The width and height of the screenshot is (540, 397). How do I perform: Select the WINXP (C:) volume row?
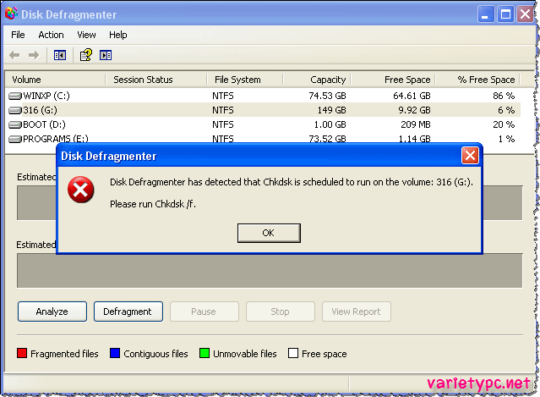(263, 96)
